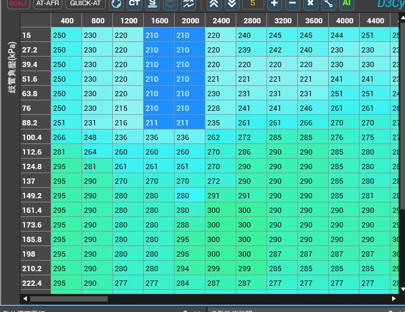Select cell 266 at 100.4 kPa, 400 RPM
Screen dimensions: 405x312
67,137
